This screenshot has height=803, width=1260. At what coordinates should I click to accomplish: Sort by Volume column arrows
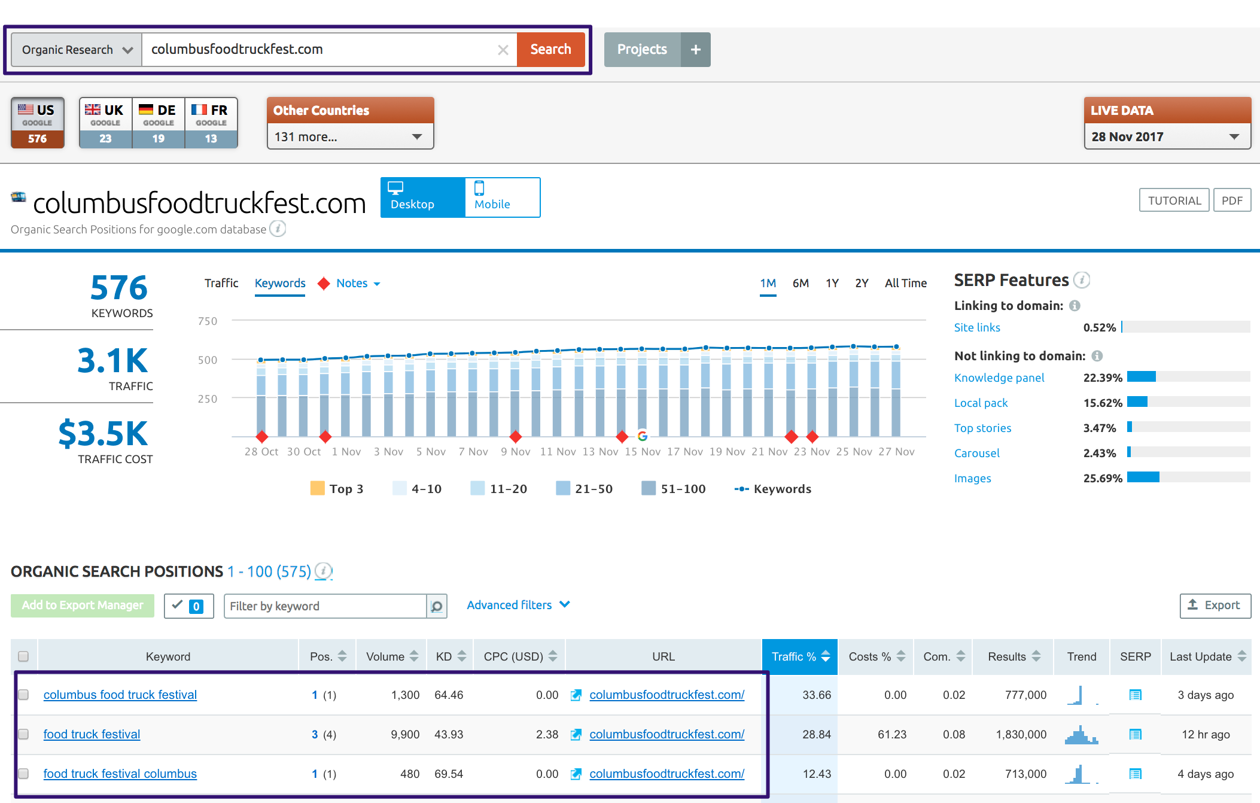tap(414, 656)
